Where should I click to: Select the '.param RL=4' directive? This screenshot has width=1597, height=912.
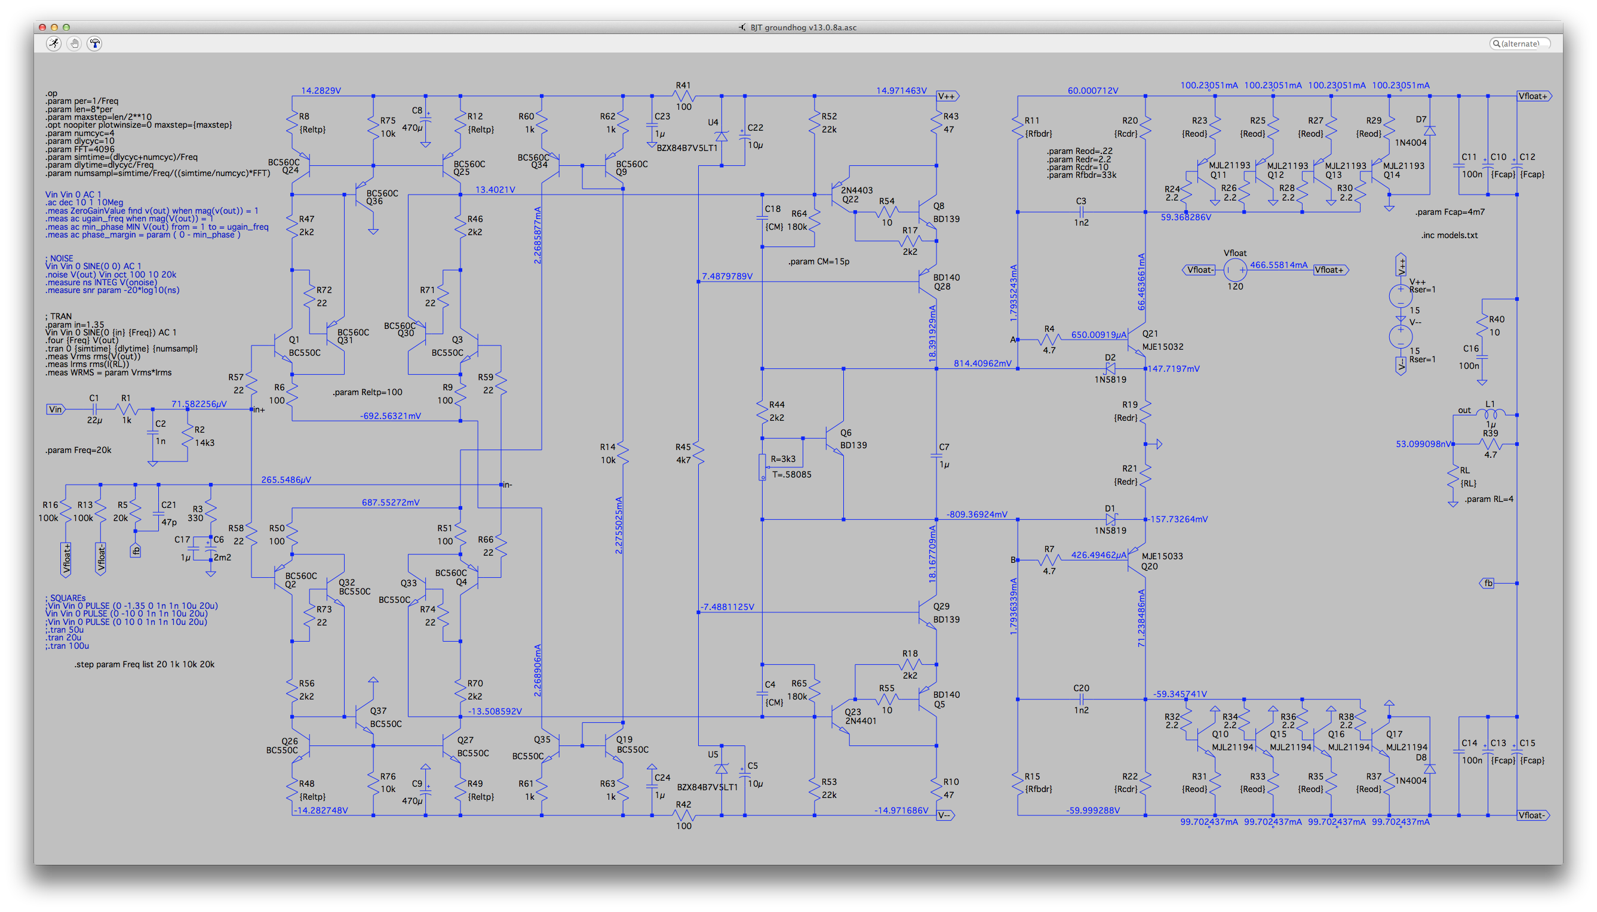[1488, 499]
